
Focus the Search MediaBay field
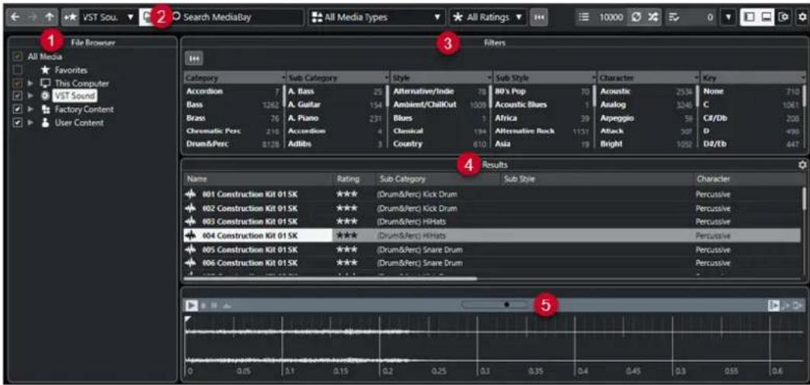(238, 17)
